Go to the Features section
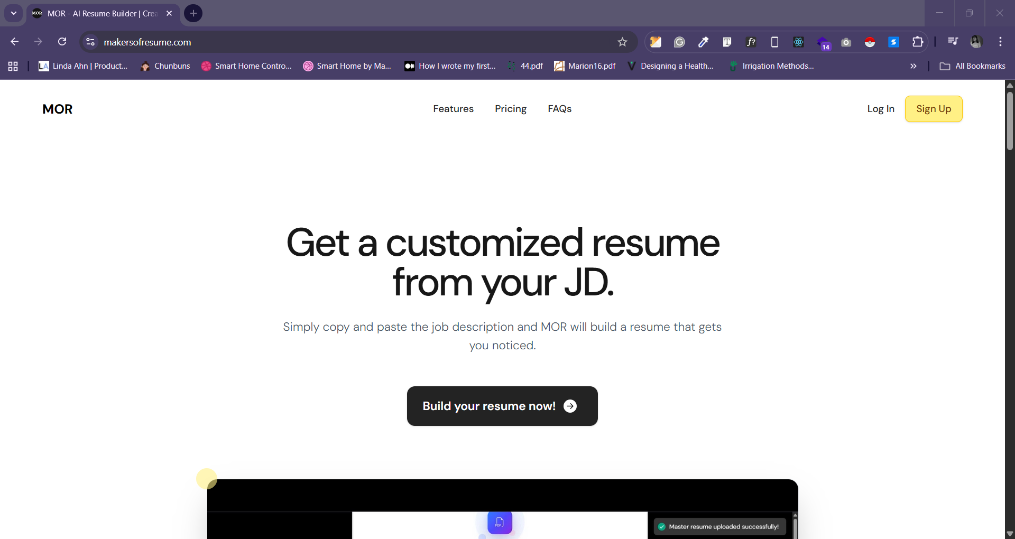 pyautogui.click(x=453, y=109)
